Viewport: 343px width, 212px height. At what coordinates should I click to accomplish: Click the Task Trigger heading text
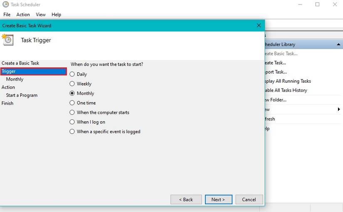tap(36, 40)
